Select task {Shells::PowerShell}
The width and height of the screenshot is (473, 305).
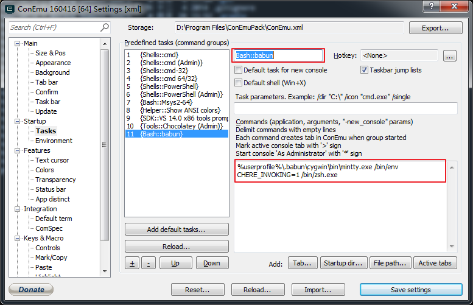[x=177, y=86]
